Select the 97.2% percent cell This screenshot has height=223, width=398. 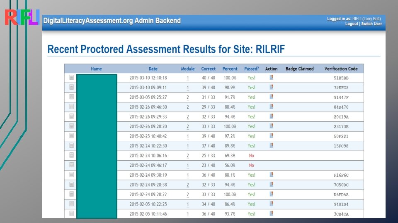(230, 136)
